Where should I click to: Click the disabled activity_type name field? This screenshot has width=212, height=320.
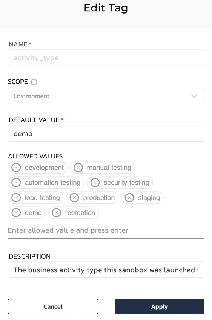(106, 58)
